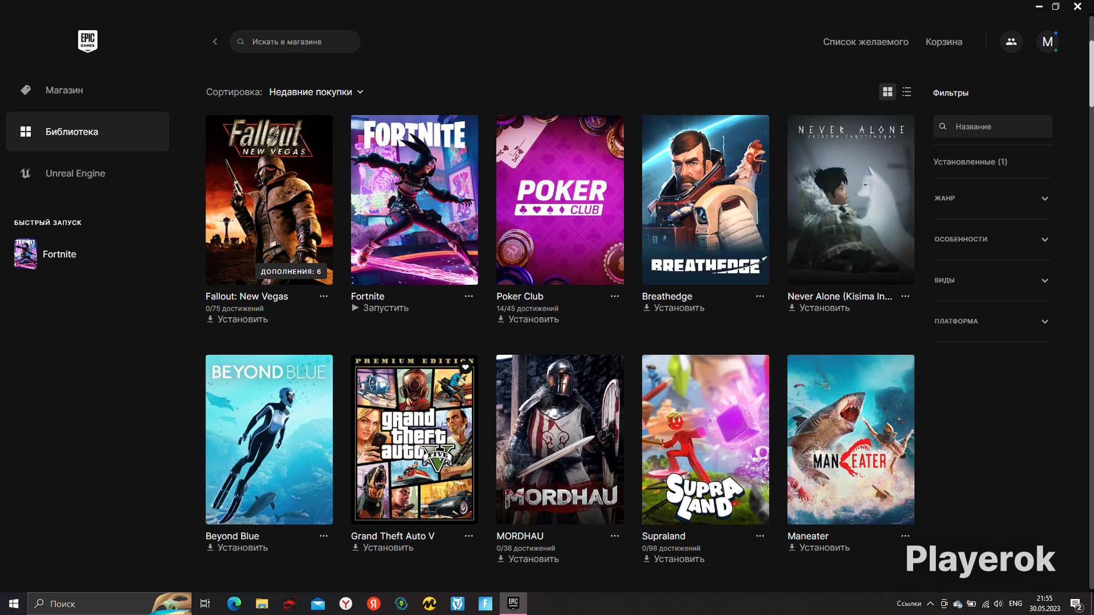Viewport: 1094px width, 615px height.
Task: Open options menu for Beyond Blue
Action: tap(324, 536)
